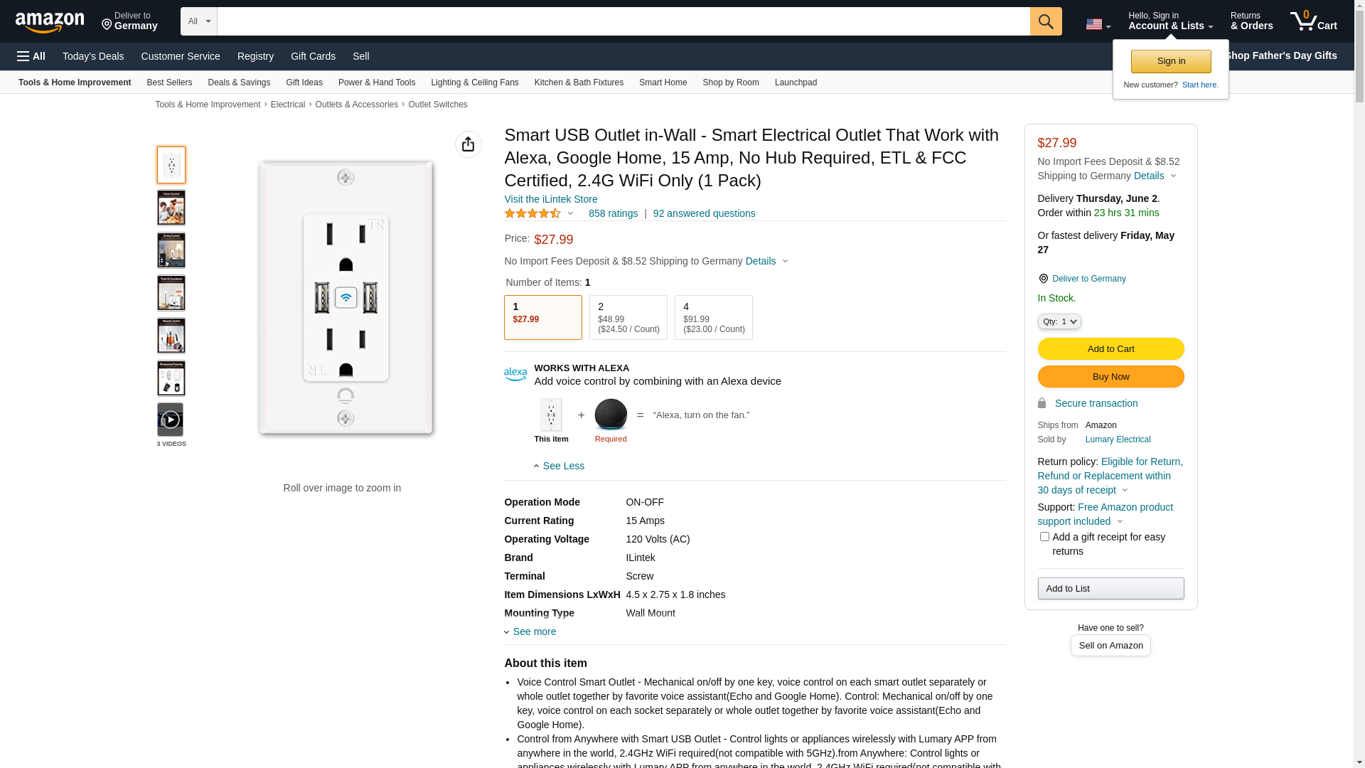Click the search magnifier button

1045,21
